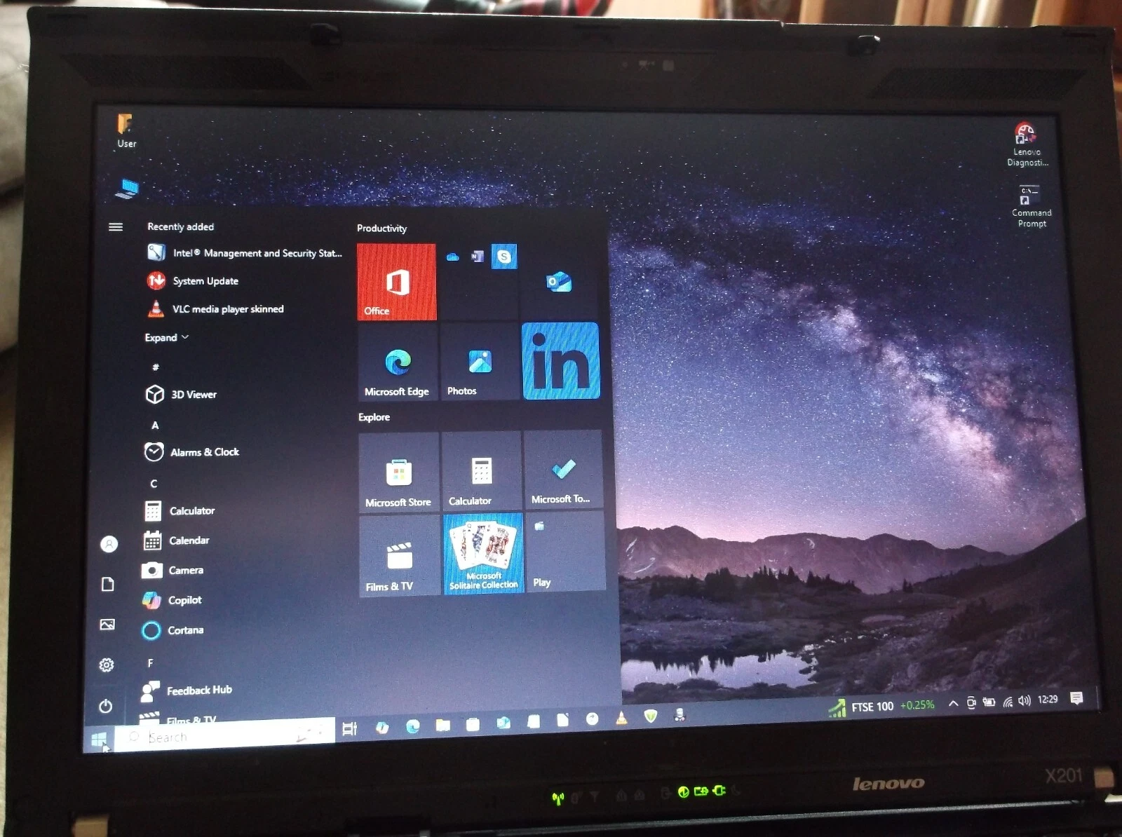The width and height of the screenshot is (1122, 837).
Task: Open Cortana from the app list
Action: [172, 630]
